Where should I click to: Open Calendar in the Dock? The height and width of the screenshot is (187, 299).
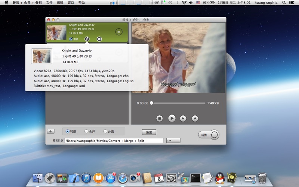(x=159, y=178)
